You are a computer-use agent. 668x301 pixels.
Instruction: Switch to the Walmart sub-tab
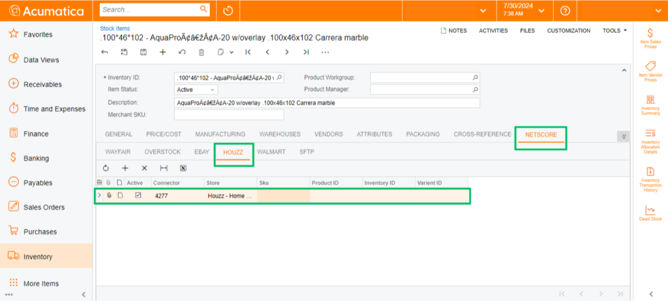[271, 151]
